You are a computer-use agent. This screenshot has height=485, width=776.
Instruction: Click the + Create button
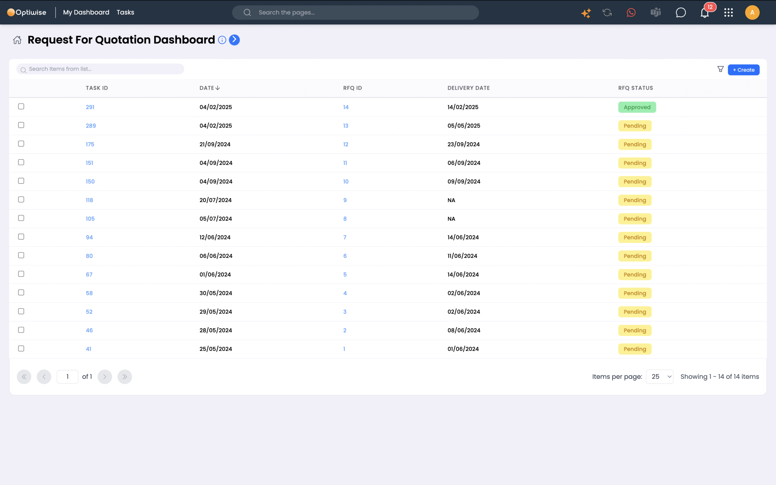pos(743,70)
